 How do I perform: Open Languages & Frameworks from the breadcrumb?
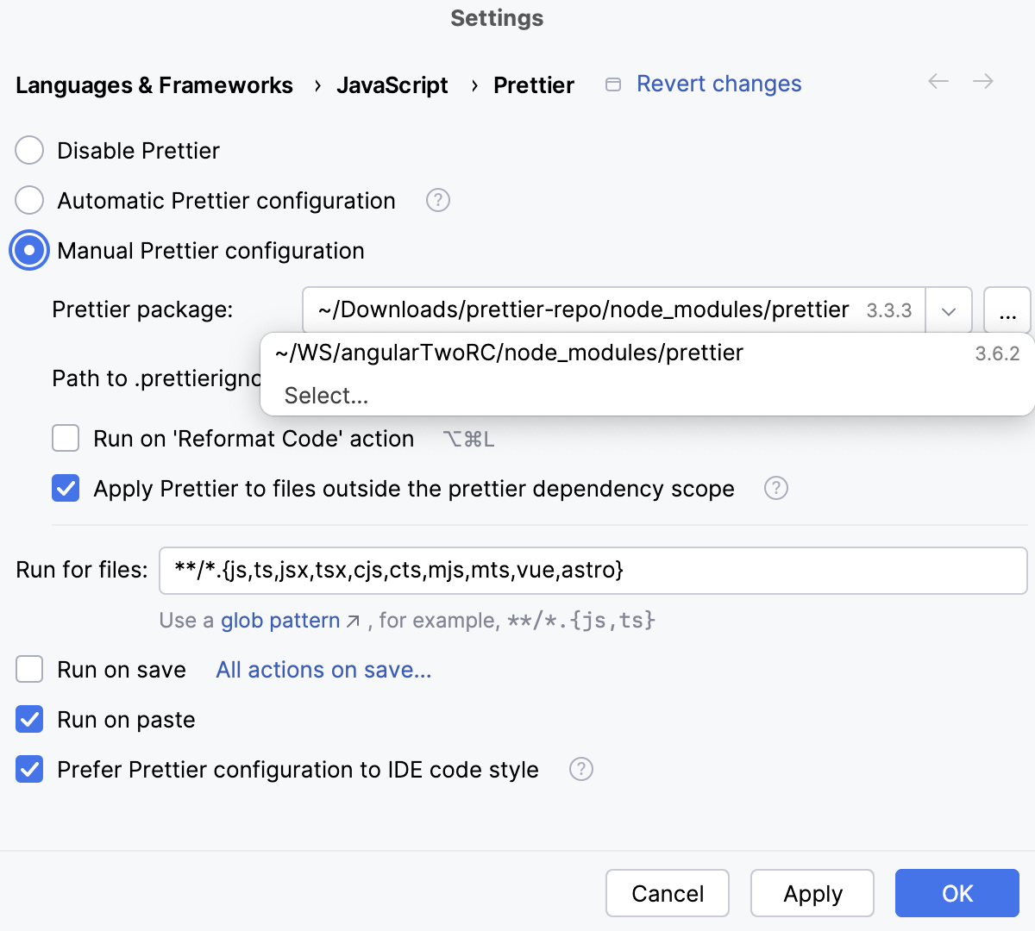154,84
